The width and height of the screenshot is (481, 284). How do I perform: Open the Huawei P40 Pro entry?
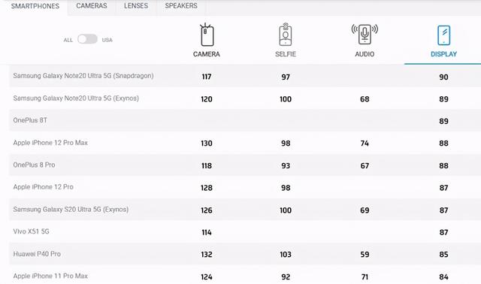point(37,254)
